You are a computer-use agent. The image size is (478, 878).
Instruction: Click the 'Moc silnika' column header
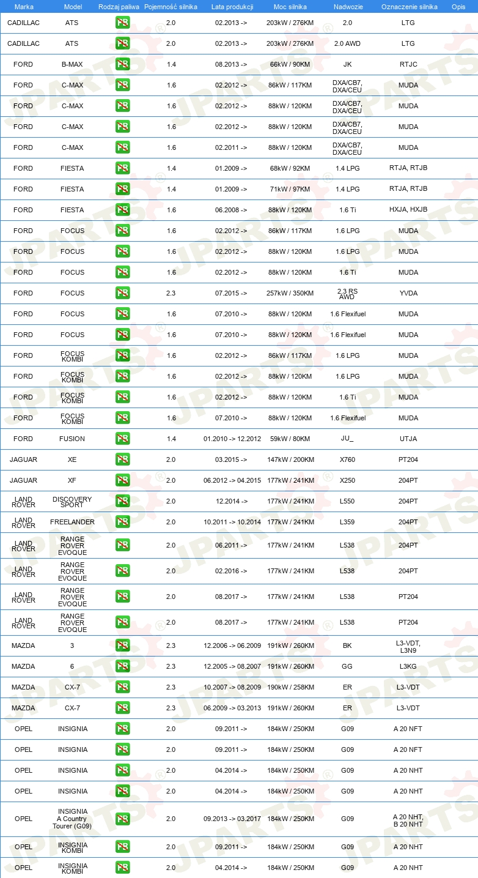[x=290, y=7]
